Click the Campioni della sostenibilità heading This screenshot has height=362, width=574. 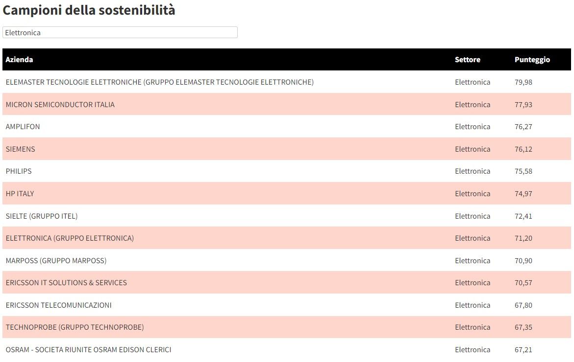click(x=89, y=10)
